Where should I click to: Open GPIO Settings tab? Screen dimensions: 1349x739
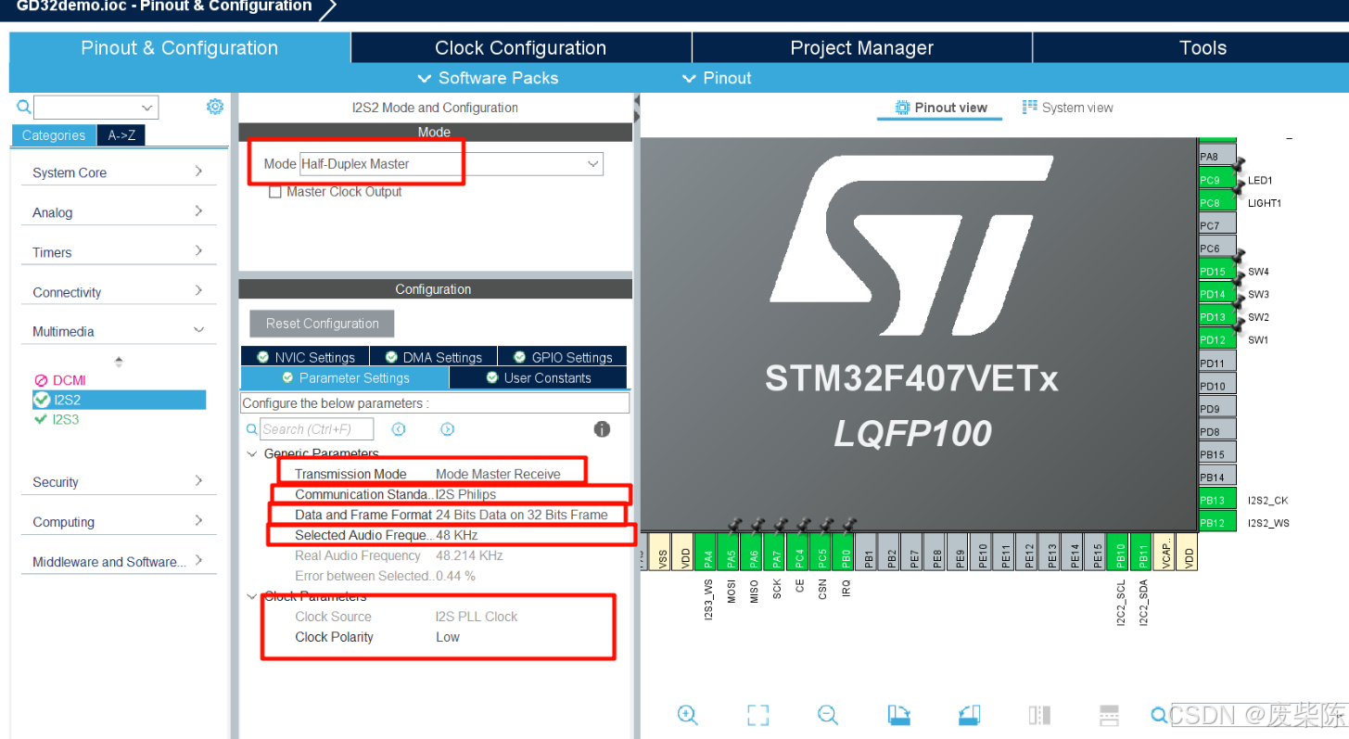click(x=563, y=357)
